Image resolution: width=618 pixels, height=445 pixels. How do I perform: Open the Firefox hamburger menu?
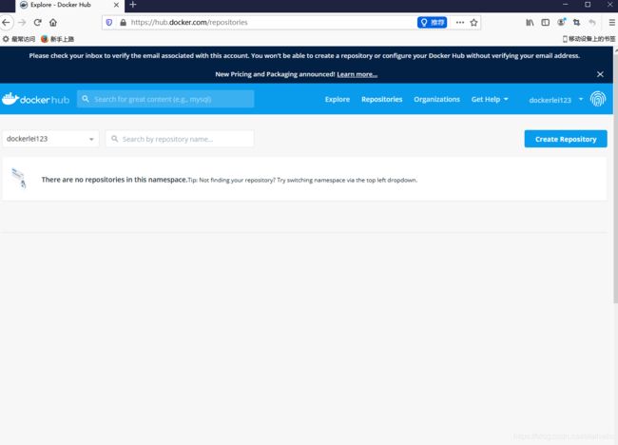(611, 23)
